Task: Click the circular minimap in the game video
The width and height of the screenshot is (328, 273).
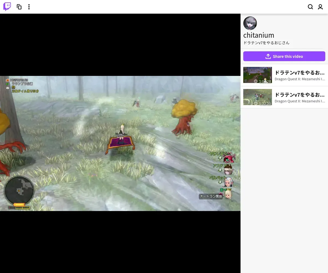Action: 19,190
